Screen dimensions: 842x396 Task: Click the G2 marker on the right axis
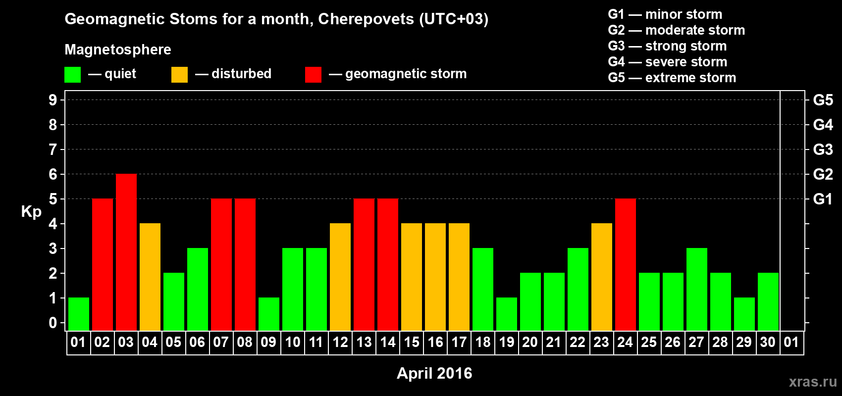coord(823,174)
